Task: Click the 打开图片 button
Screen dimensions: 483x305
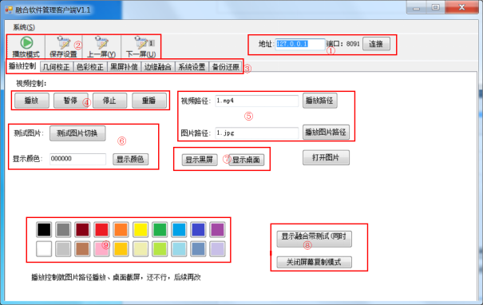Action: tap(326, 158)
